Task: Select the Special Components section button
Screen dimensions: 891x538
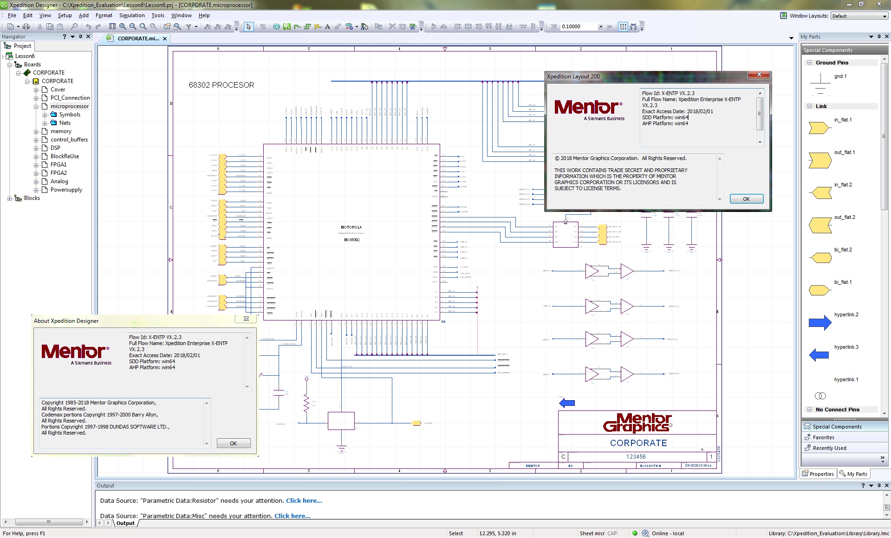Action: 845,427
